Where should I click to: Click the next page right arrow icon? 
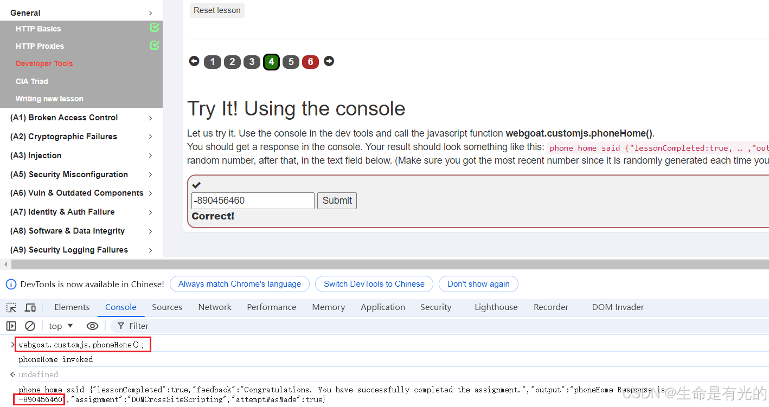(x=329, y=61)
